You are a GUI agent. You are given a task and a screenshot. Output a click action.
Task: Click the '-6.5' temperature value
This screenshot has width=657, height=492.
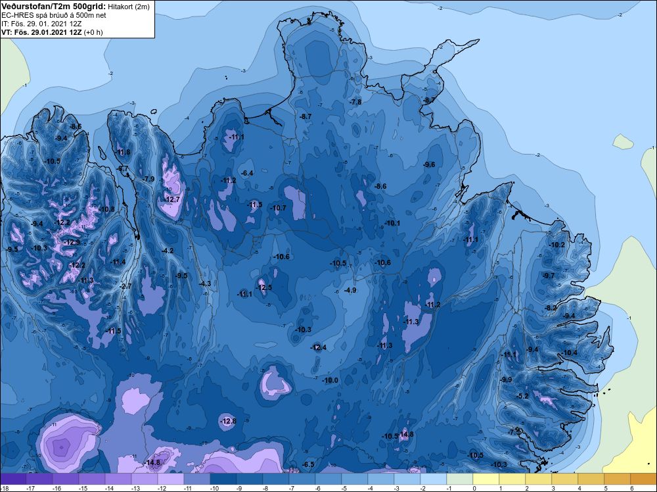tap(308, 465)
